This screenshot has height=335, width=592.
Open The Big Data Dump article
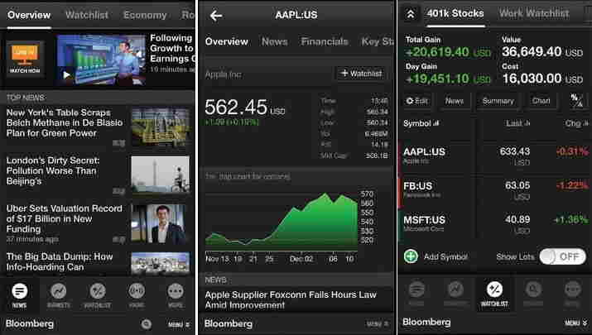pyautogui.click(x=60, y=262)
